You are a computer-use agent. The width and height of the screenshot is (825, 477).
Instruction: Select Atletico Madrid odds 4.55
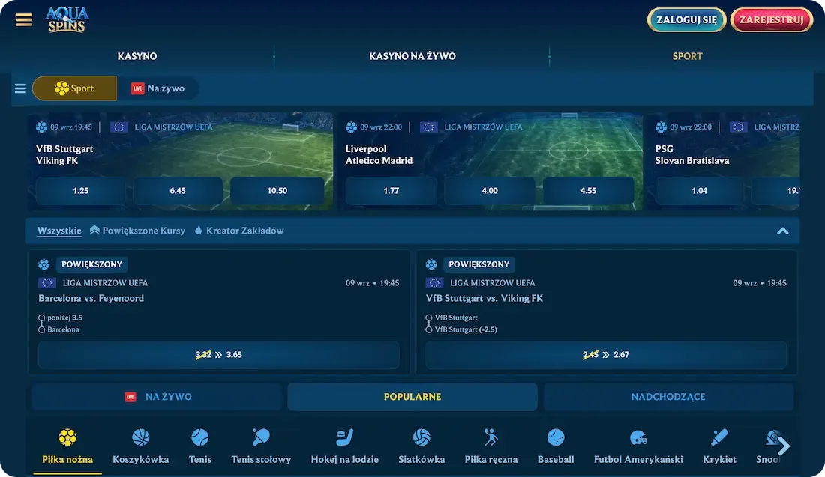[588, 191]
